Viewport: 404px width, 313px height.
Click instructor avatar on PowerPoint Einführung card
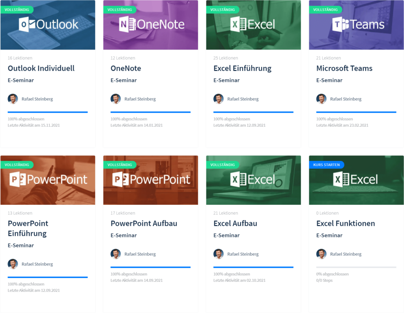pyautogui.click(x=13, y=264)
